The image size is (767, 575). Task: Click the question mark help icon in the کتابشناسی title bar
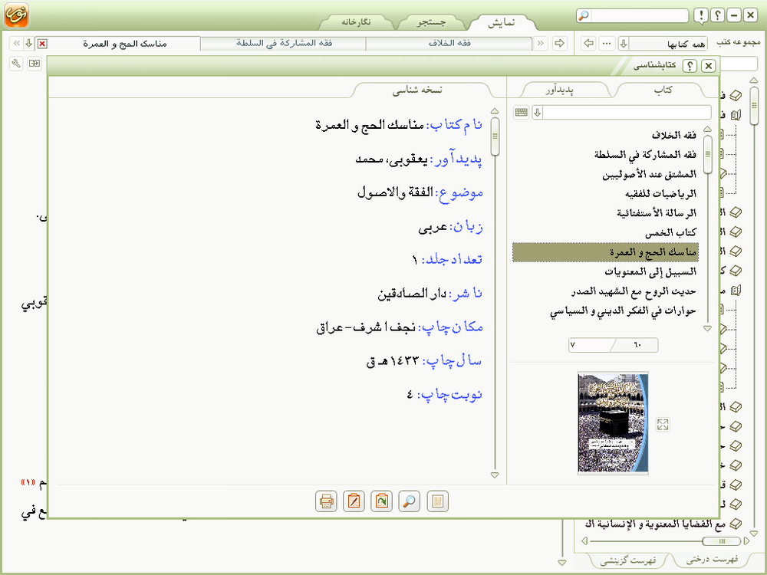[690, 65]
